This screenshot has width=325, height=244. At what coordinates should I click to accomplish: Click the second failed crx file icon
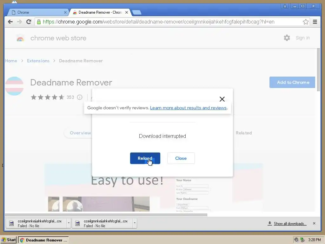[x=77, y=223]
